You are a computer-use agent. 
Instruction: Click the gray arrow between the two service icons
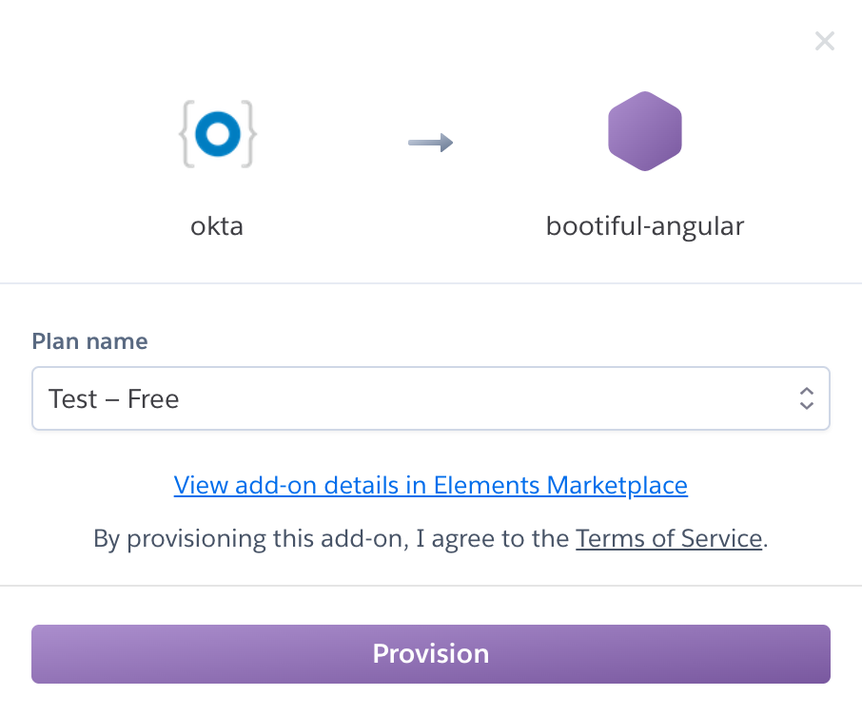click(x=431, y=142)
